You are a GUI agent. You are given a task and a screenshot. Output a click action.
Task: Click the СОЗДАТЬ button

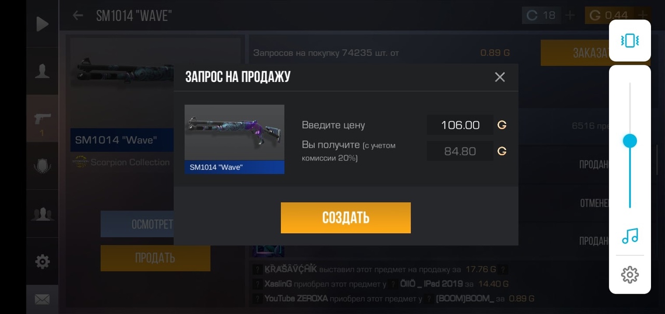(x=346, y=218)
